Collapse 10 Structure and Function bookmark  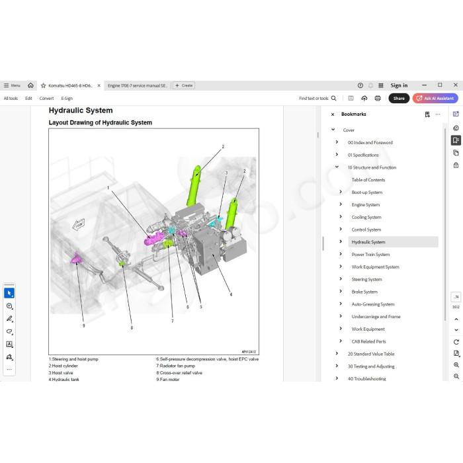(x=337, y=167)
